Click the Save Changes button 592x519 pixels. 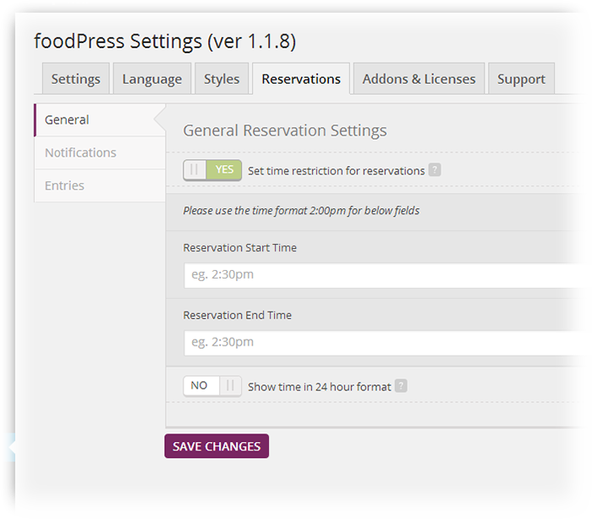click(217, 446)
